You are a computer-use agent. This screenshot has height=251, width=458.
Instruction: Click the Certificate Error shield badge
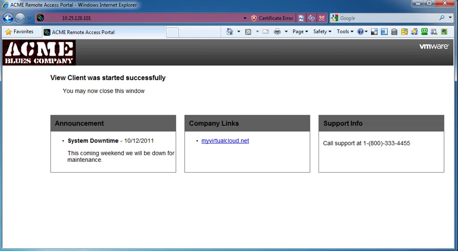point(272,18)
